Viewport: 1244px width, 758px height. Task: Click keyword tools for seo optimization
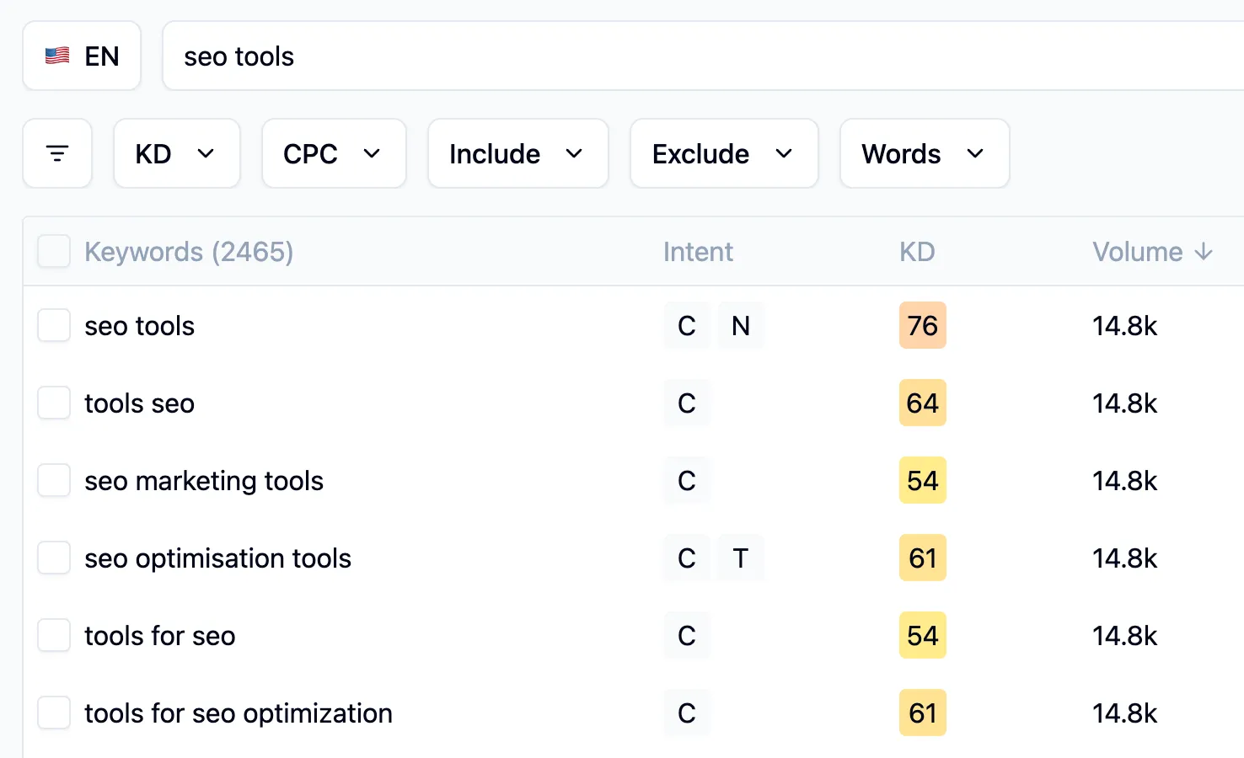(239, 713)
